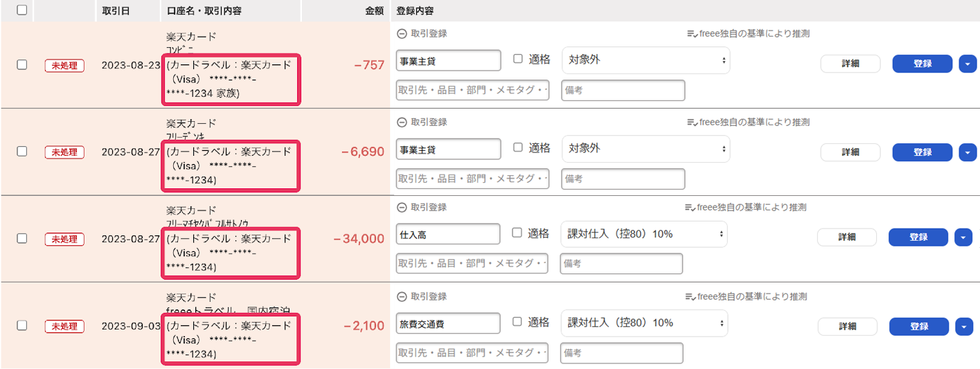Open 詳細 for the -757 transaction
The image size is (980, 369).
pyautogui.click(x=850, y=64)
